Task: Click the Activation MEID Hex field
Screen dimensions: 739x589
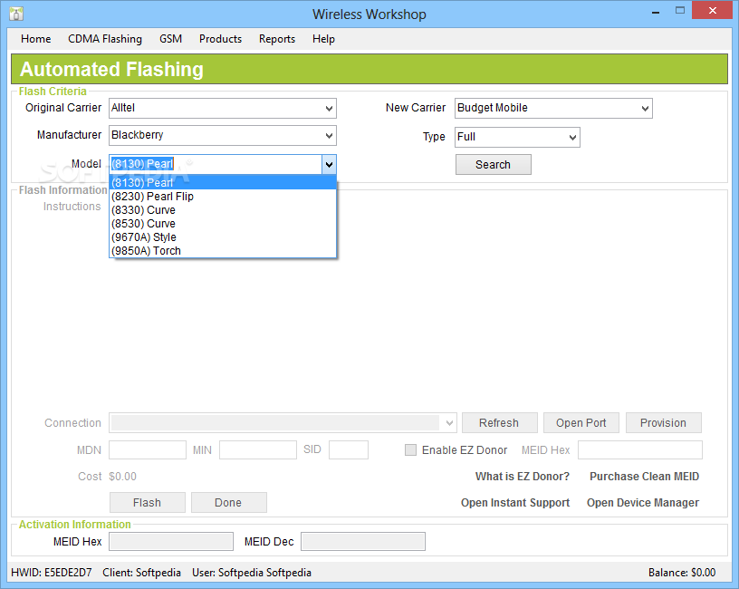Action: [171, 541]
